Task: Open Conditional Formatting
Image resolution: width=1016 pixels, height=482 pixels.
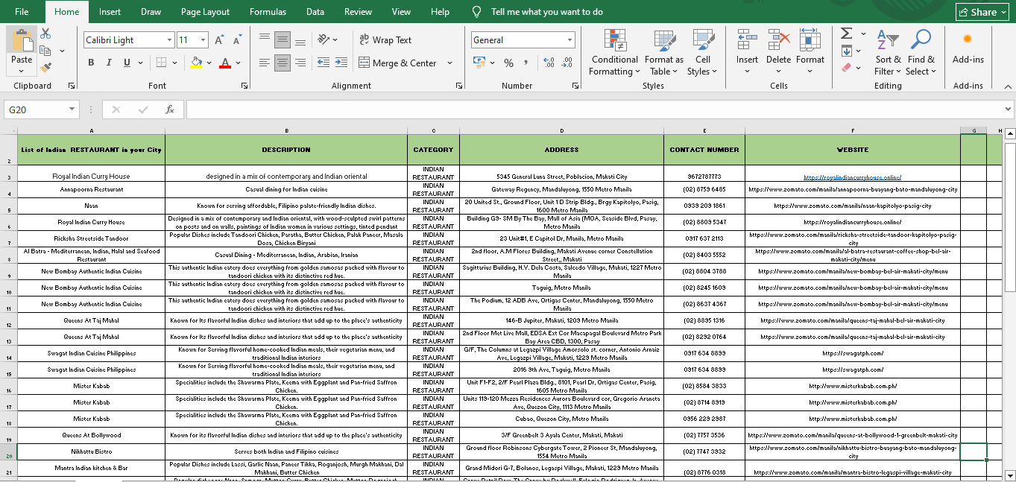Action: tap(614, 52)
